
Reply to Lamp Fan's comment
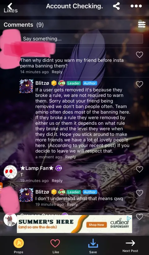coord(57,181)
